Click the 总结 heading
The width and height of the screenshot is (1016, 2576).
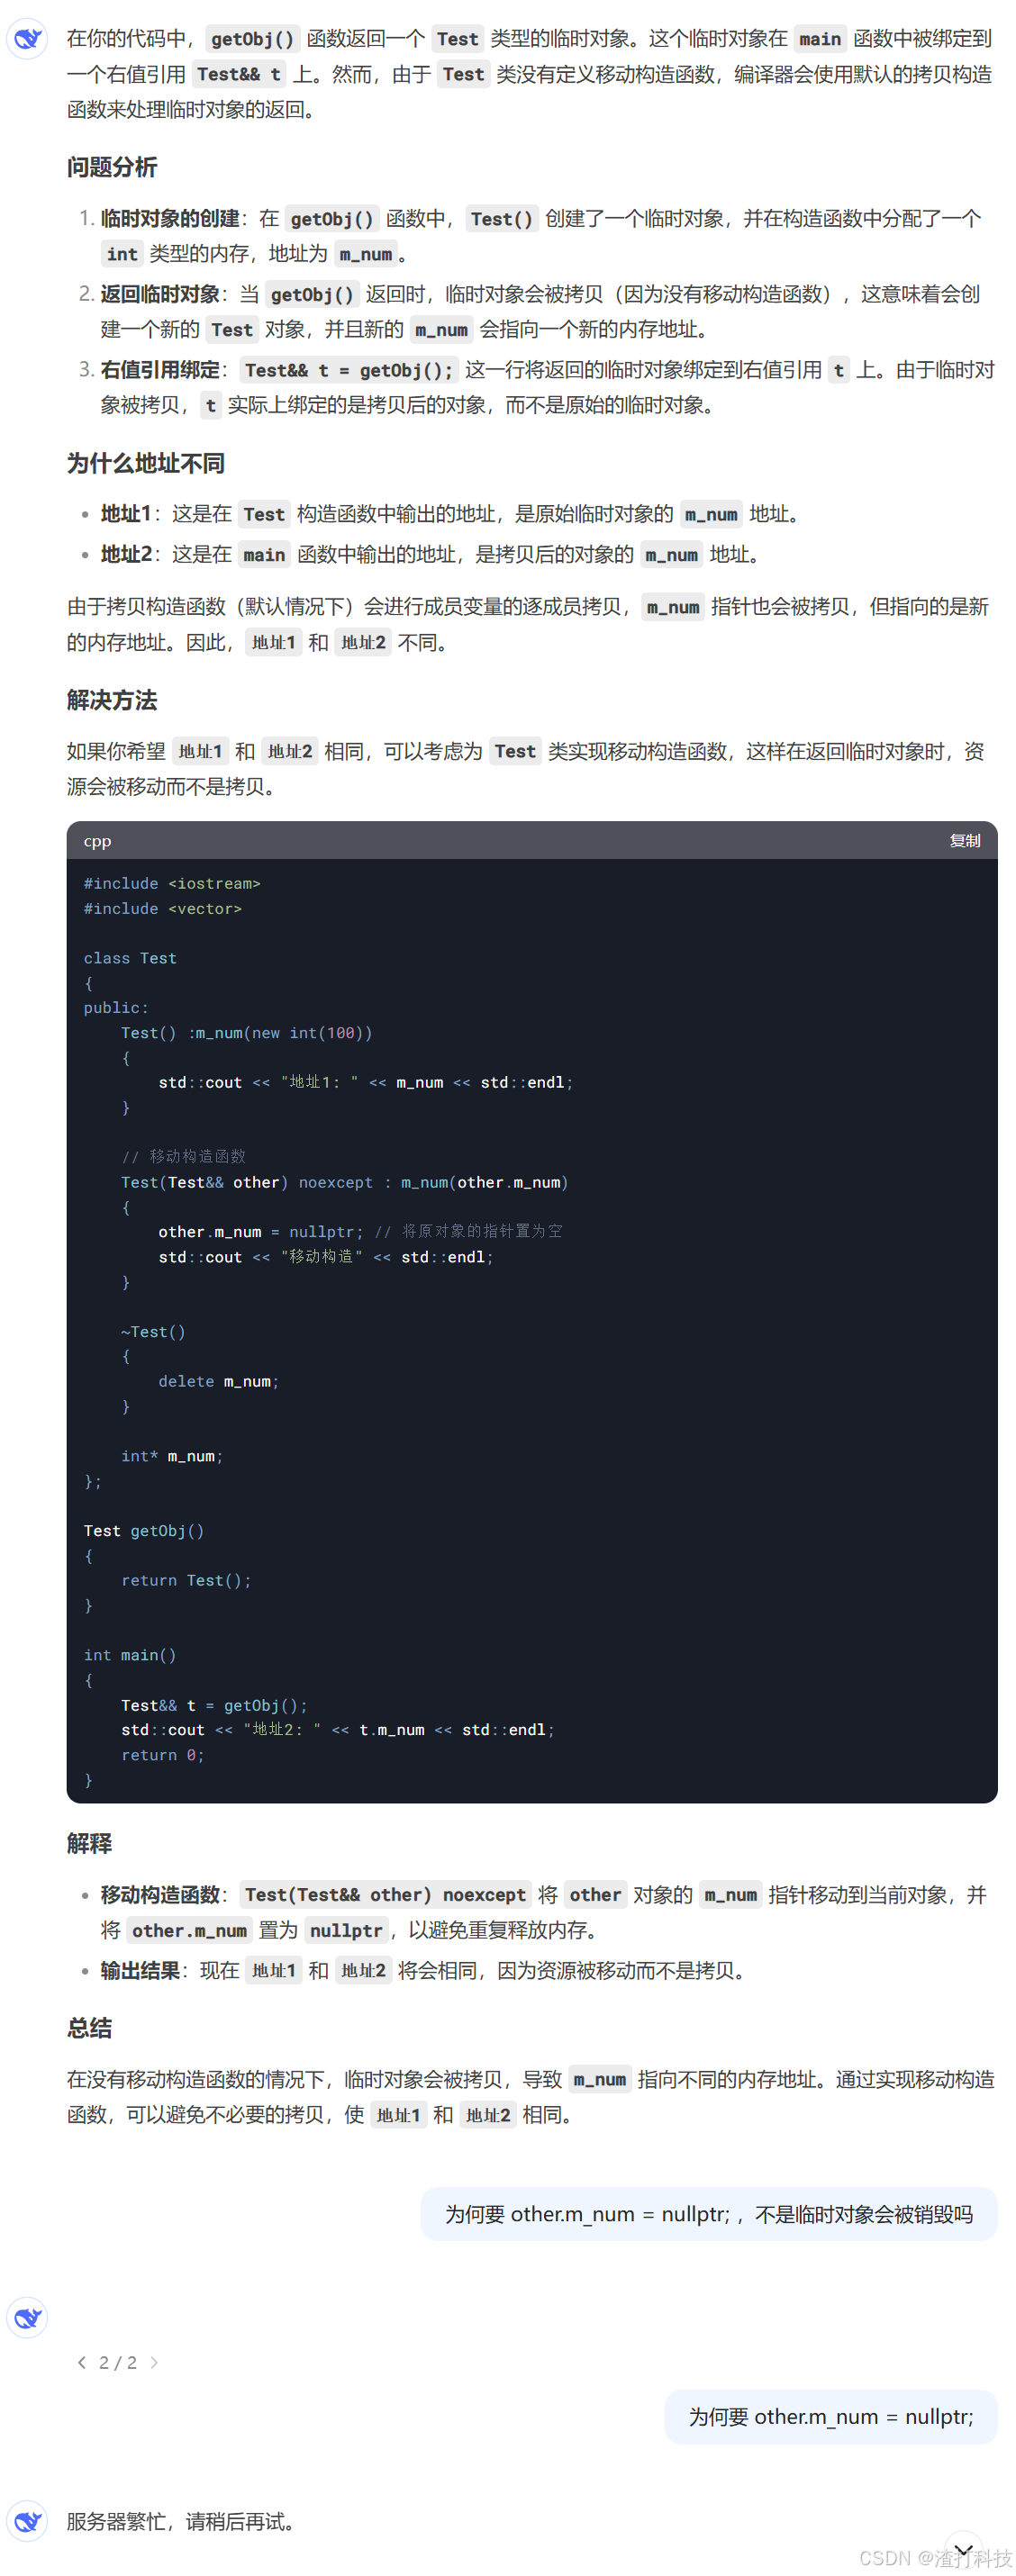coord(89,2027)
